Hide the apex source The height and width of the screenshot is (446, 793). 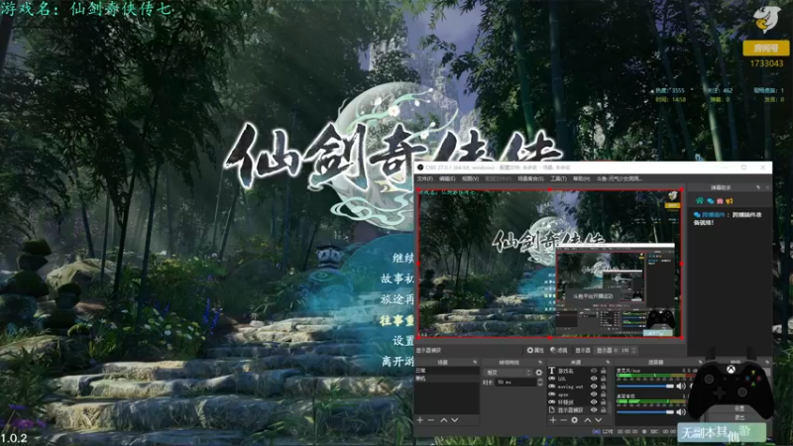[594, 393]
